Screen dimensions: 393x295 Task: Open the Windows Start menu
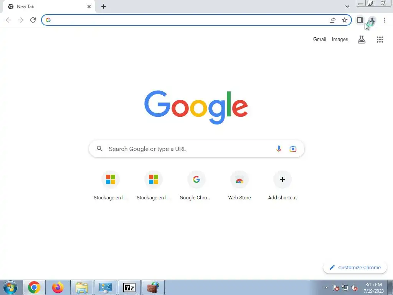[10, 287]
